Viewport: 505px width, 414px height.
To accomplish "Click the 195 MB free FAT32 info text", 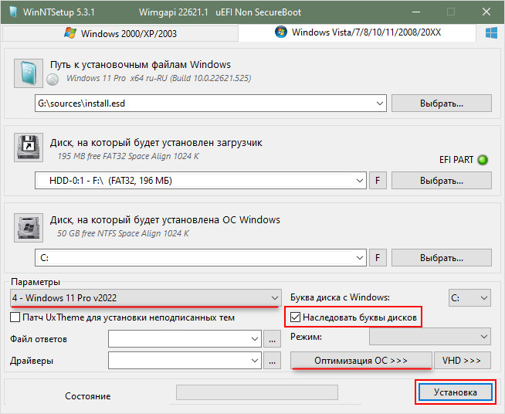I will (128, 156).
